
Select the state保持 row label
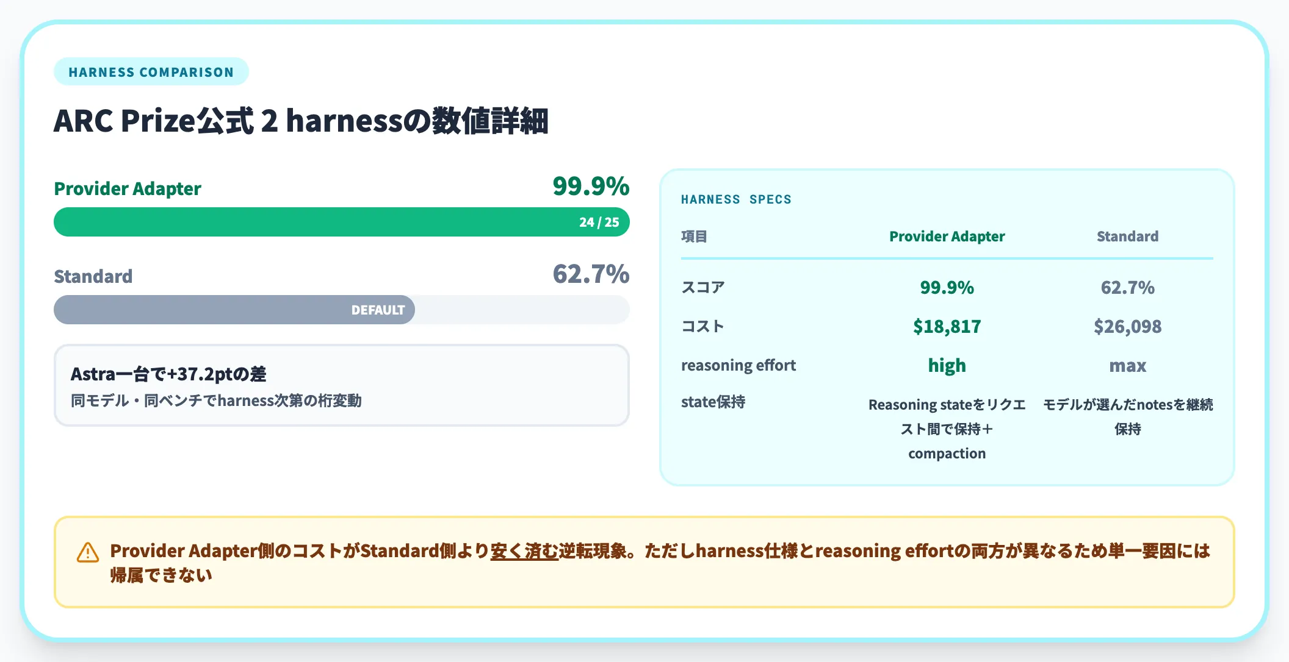click(x=713, y=402)
